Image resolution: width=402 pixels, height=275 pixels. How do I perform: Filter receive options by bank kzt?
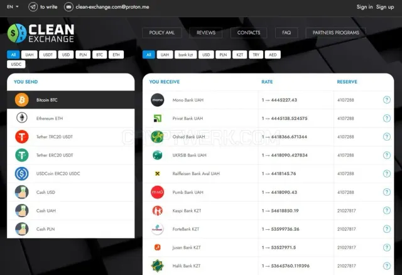[186, 55]
